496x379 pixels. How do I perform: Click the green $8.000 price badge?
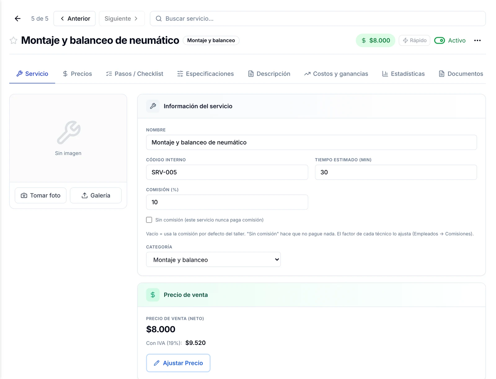[x=375, y=40]
